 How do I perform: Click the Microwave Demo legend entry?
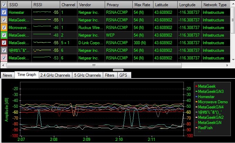tap(211, 102)
